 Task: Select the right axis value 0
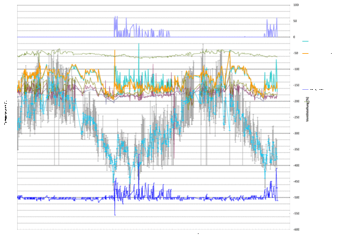click(x=294, y=37)
